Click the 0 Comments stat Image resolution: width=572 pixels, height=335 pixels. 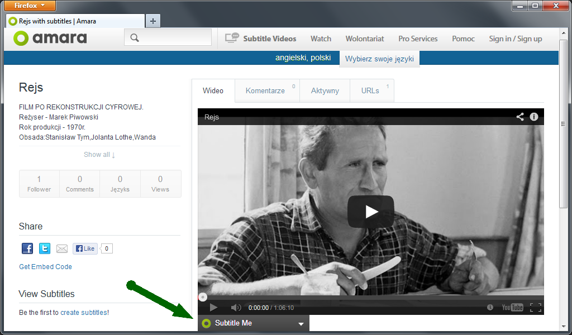point(79,184)
